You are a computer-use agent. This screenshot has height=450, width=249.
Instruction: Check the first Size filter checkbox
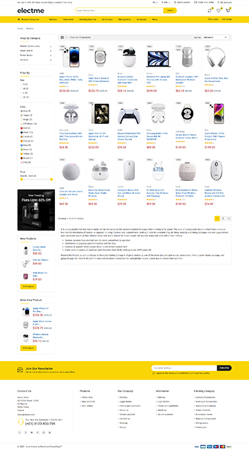21,85
